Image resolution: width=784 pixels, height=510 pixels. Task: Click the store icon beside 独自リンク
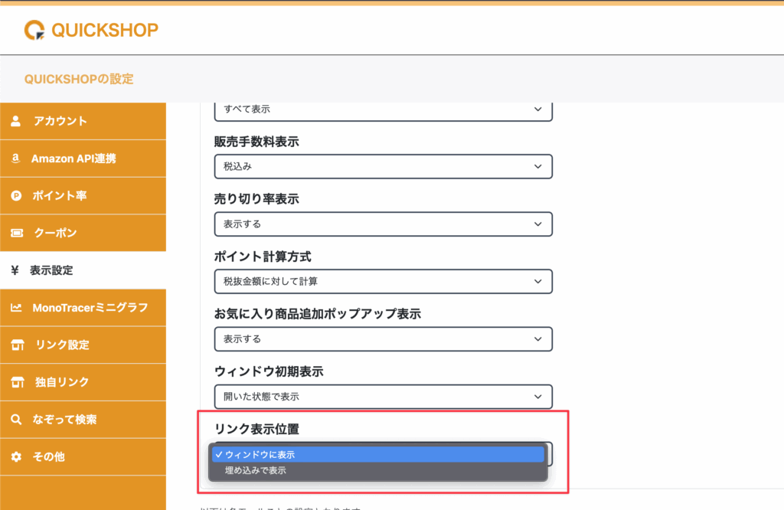(x=18, y=383)
